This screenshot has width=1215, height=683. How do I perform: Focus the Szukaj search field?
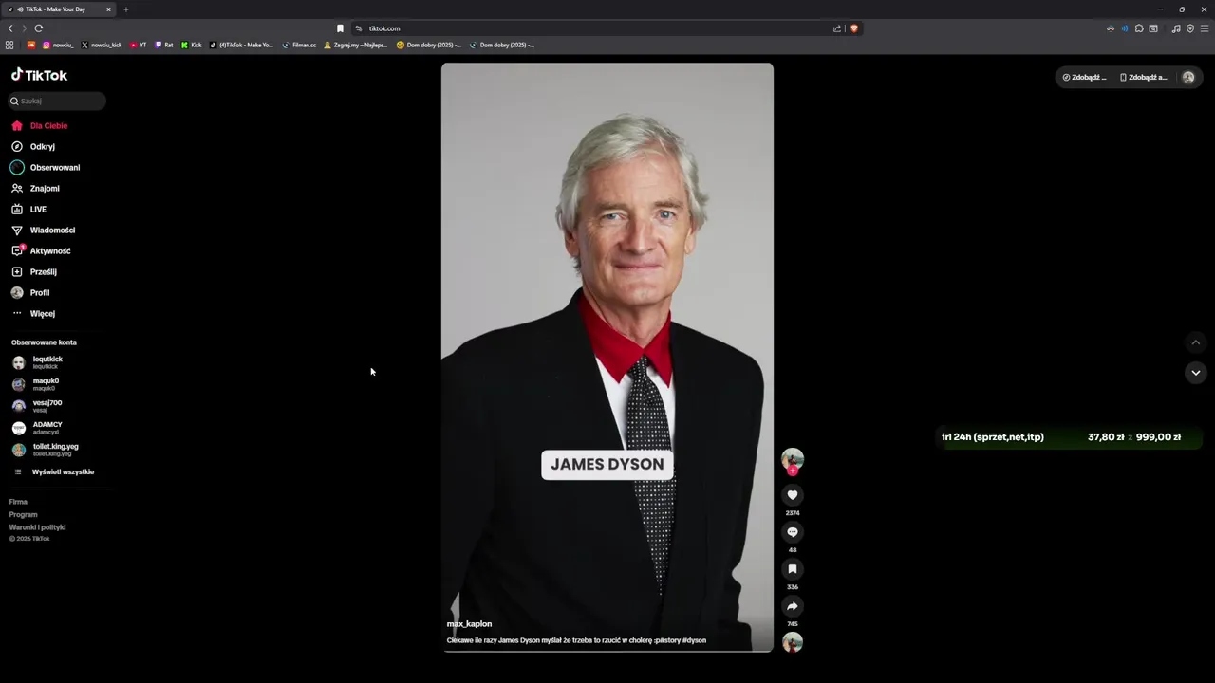pos(58,101)
